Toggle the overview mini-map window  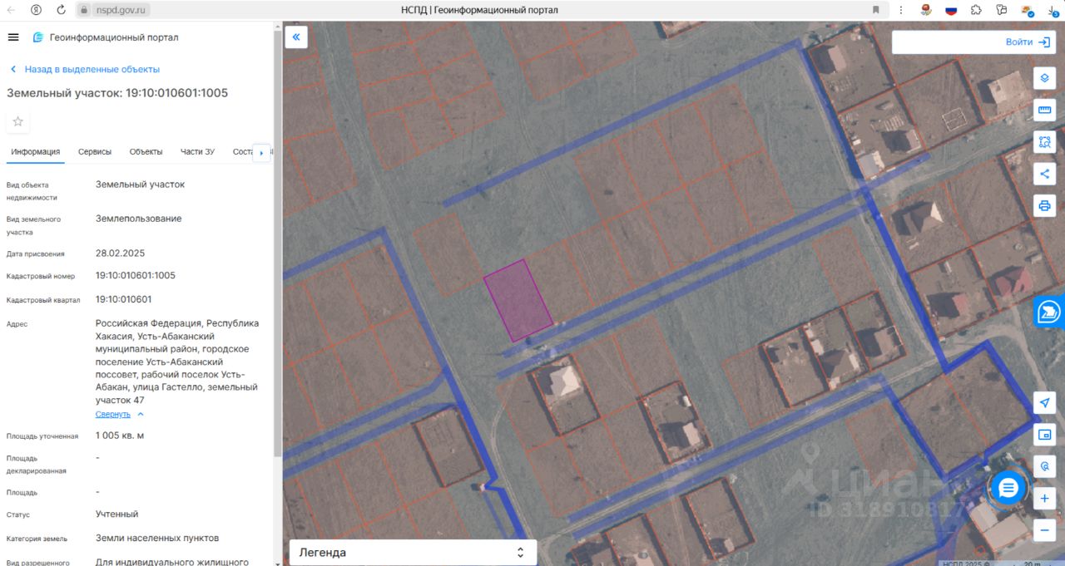[1045, 434]
